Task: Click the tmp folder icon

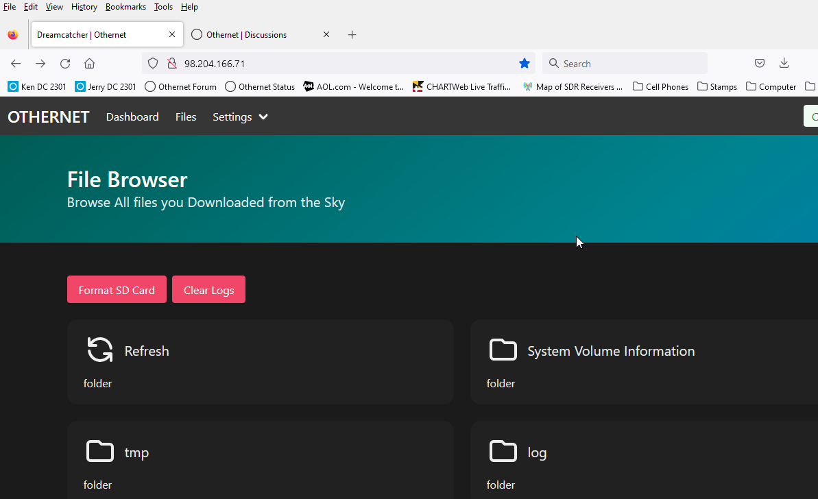Action: pyautogui.click(x=99, y=451)
